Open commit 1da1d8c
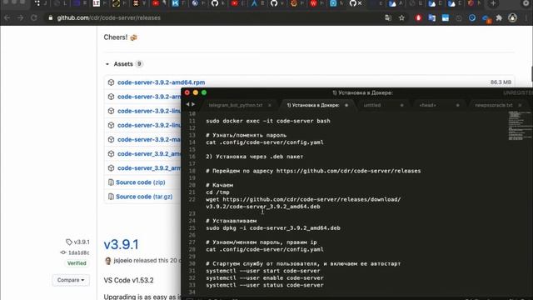Viewport: 533px width, 300px height. [x=79, y=252]
